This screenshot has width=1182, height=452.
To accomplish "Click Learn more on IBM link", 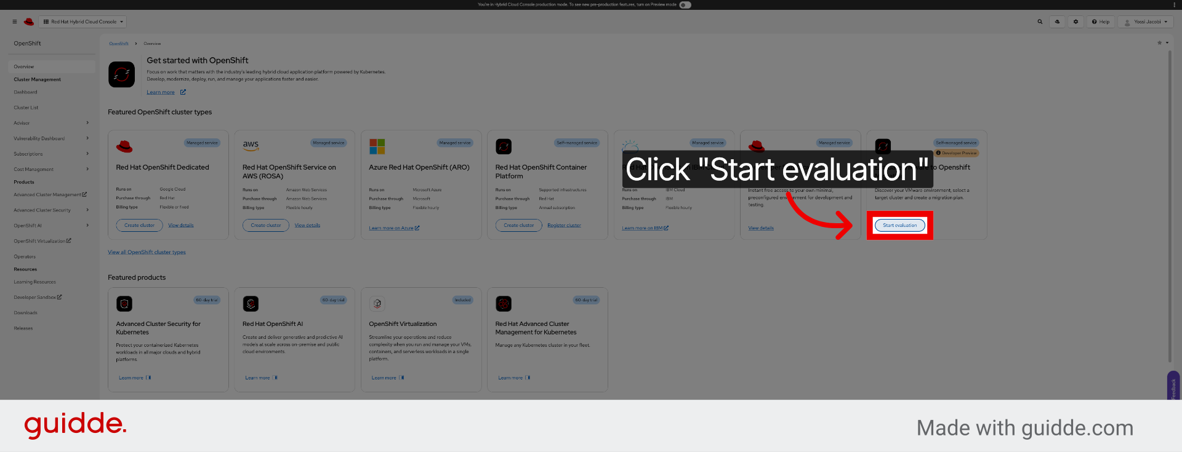I will (x=645, y=228).
